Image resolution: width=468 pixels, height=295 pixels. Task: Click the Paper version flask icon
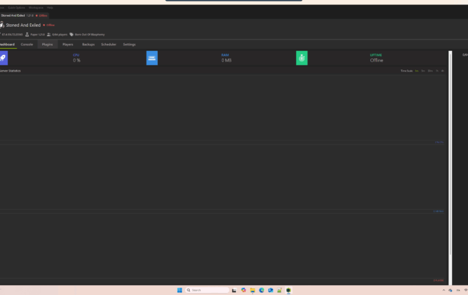click(x=27, y=34)
